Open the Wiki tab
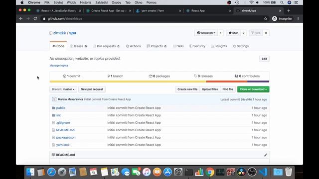Screen dimensions: 319x179 pyautogui.click(x=178, y=46)
